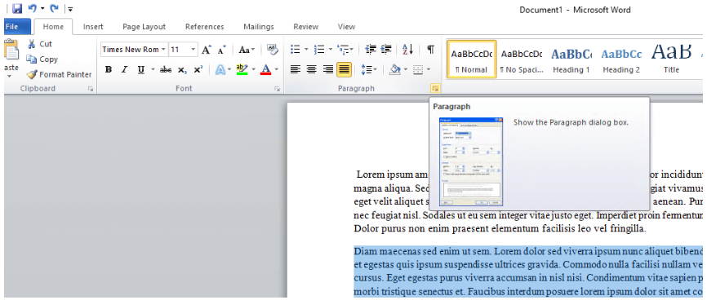This screenshot has width=707, height=300.
Task: Switch to the Review tab
Action: (x=305, y=27)
